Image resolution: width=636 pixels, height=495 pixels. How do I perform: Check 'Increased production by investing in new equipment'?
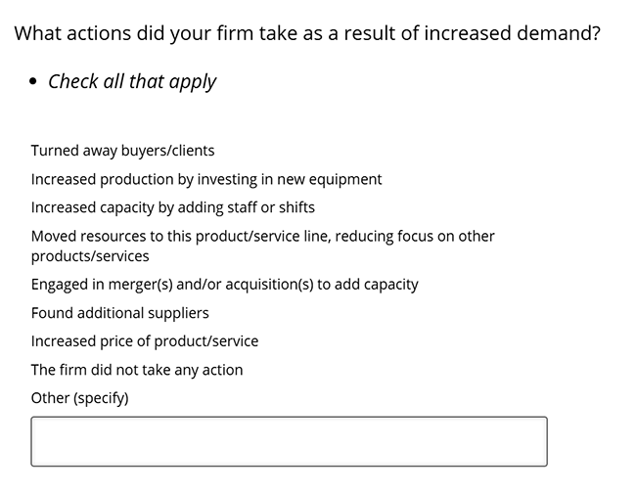click(206, 179)
